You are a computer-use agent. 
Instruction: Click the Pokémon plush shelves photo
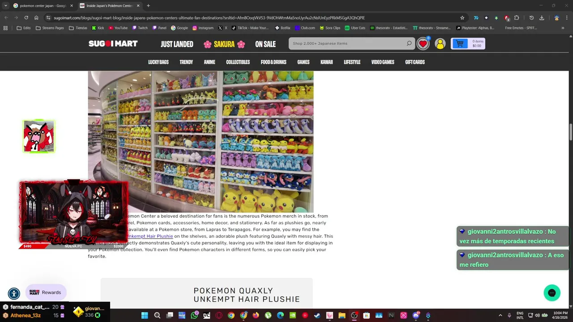[x=201, y=141]
